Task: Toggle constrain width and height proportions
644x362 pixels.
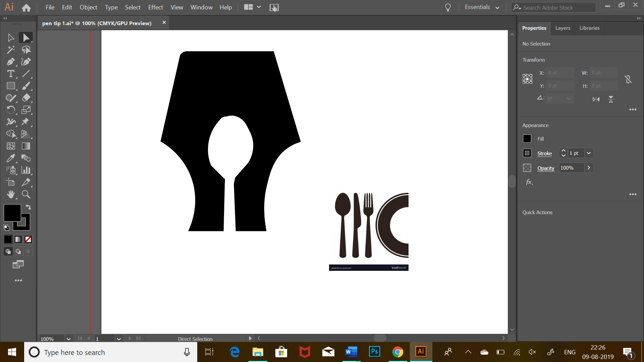Action: point(628,79)
